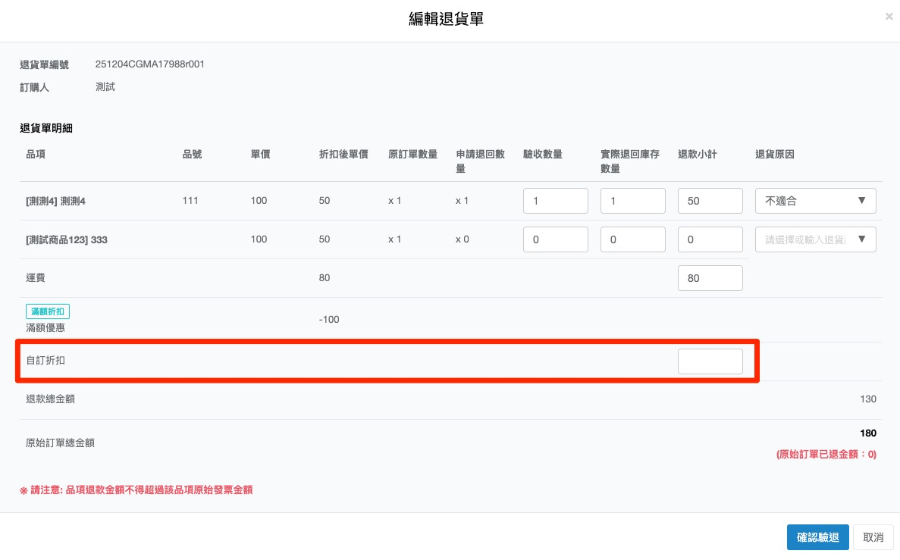The image size is (900, 560).
Task: Click the 實際退回庫存數量 field for 測測4
Action: coord(632,202)
